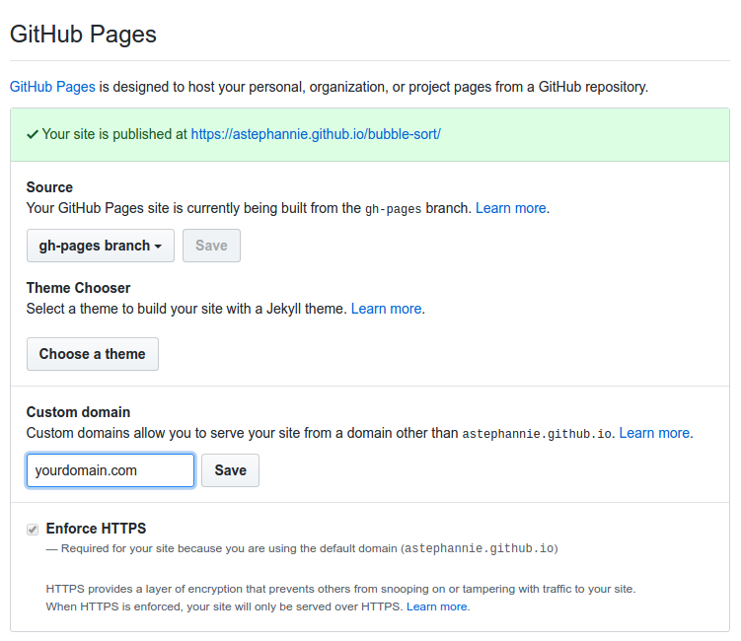The height and width of the screenshot is (641, 741).
Task: Open Learn more link in Source section
Action: 511,208
